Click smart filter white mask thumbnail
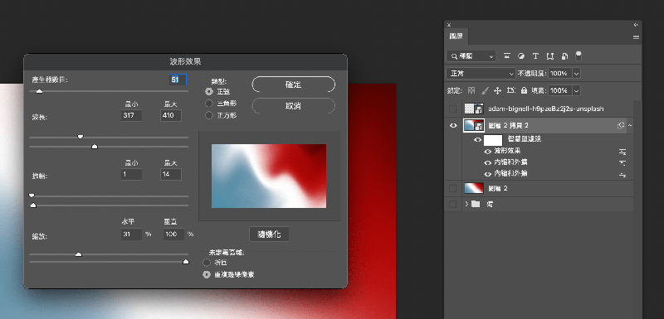The width and height of the screenshot is (664, 319). 493,140
